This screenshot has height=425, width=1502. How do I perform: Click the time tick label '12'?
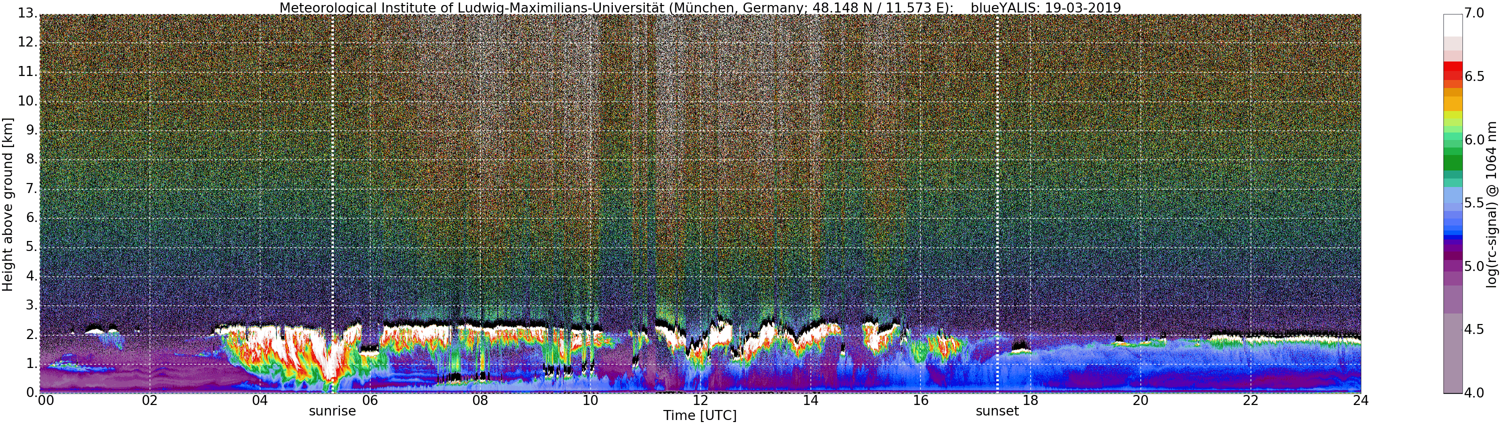tap(700, 400)
